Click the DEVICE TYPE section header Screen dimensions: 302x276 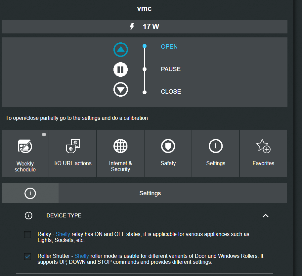pos(64,215)
